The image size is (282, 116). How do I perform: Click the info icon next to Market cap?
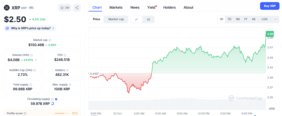click(50, 40)
